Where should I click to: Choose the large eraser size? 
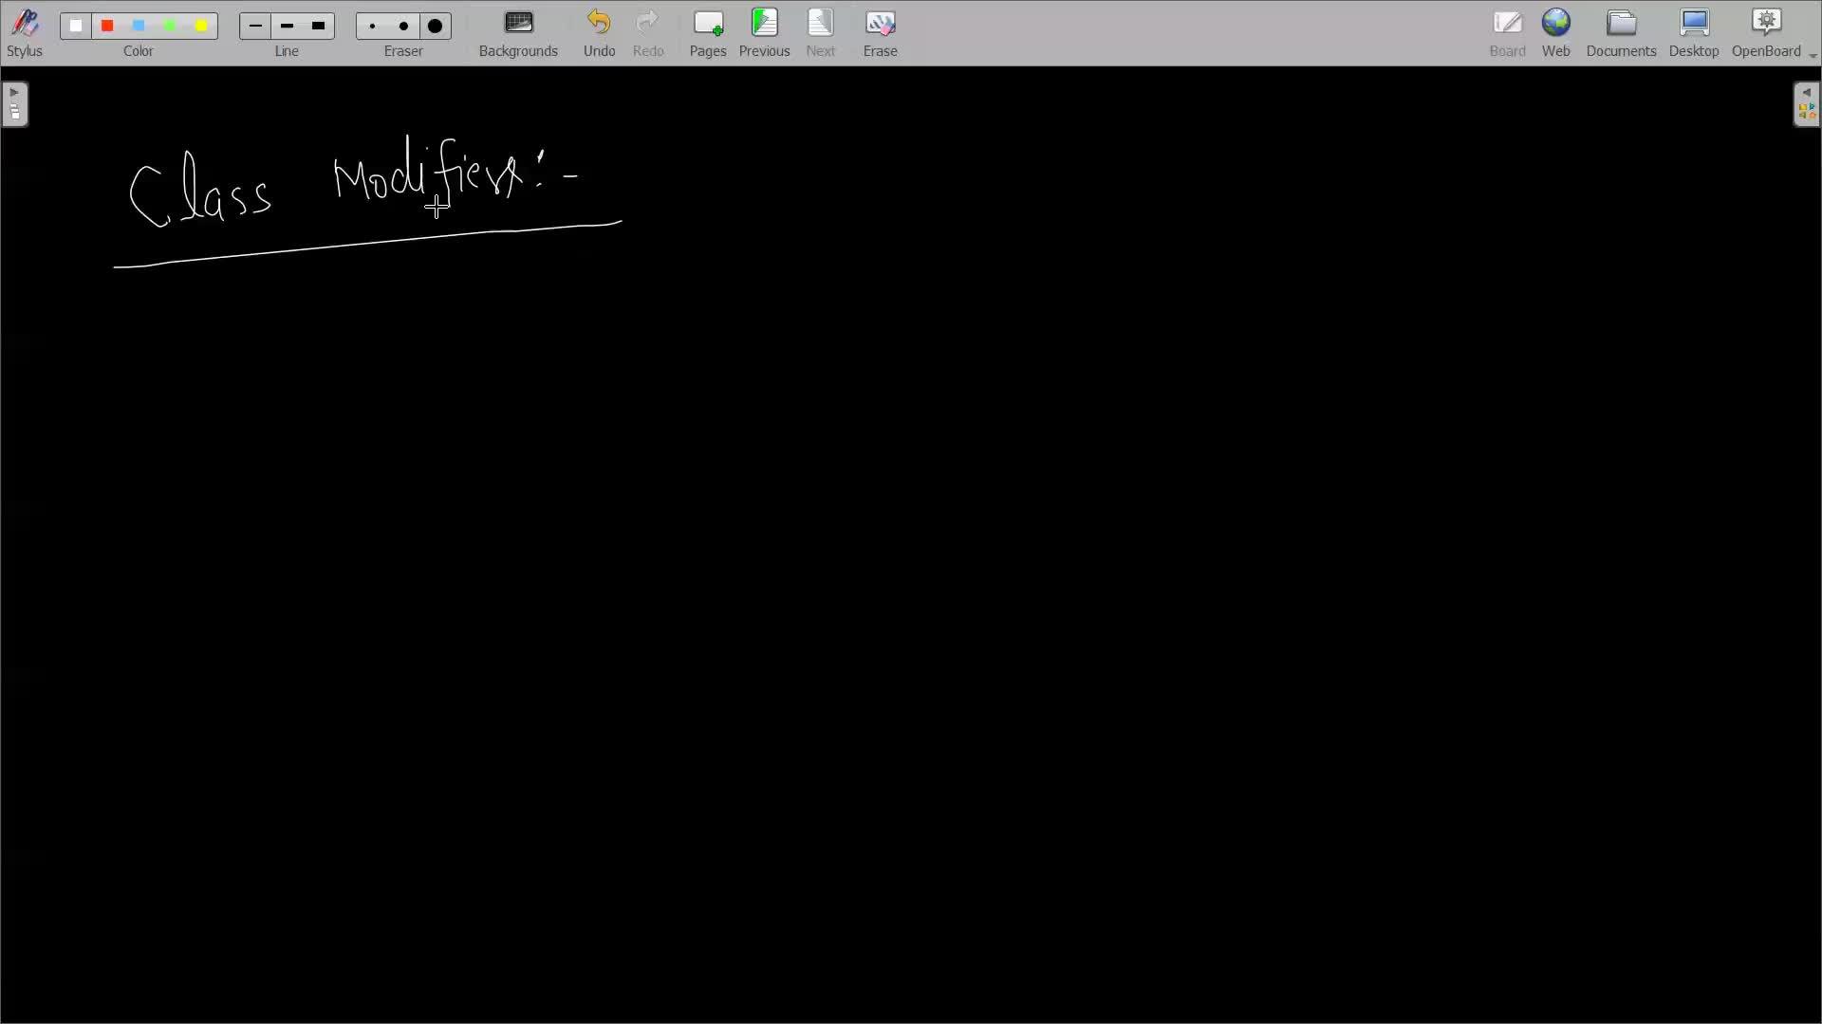click(x=436, y=26)
